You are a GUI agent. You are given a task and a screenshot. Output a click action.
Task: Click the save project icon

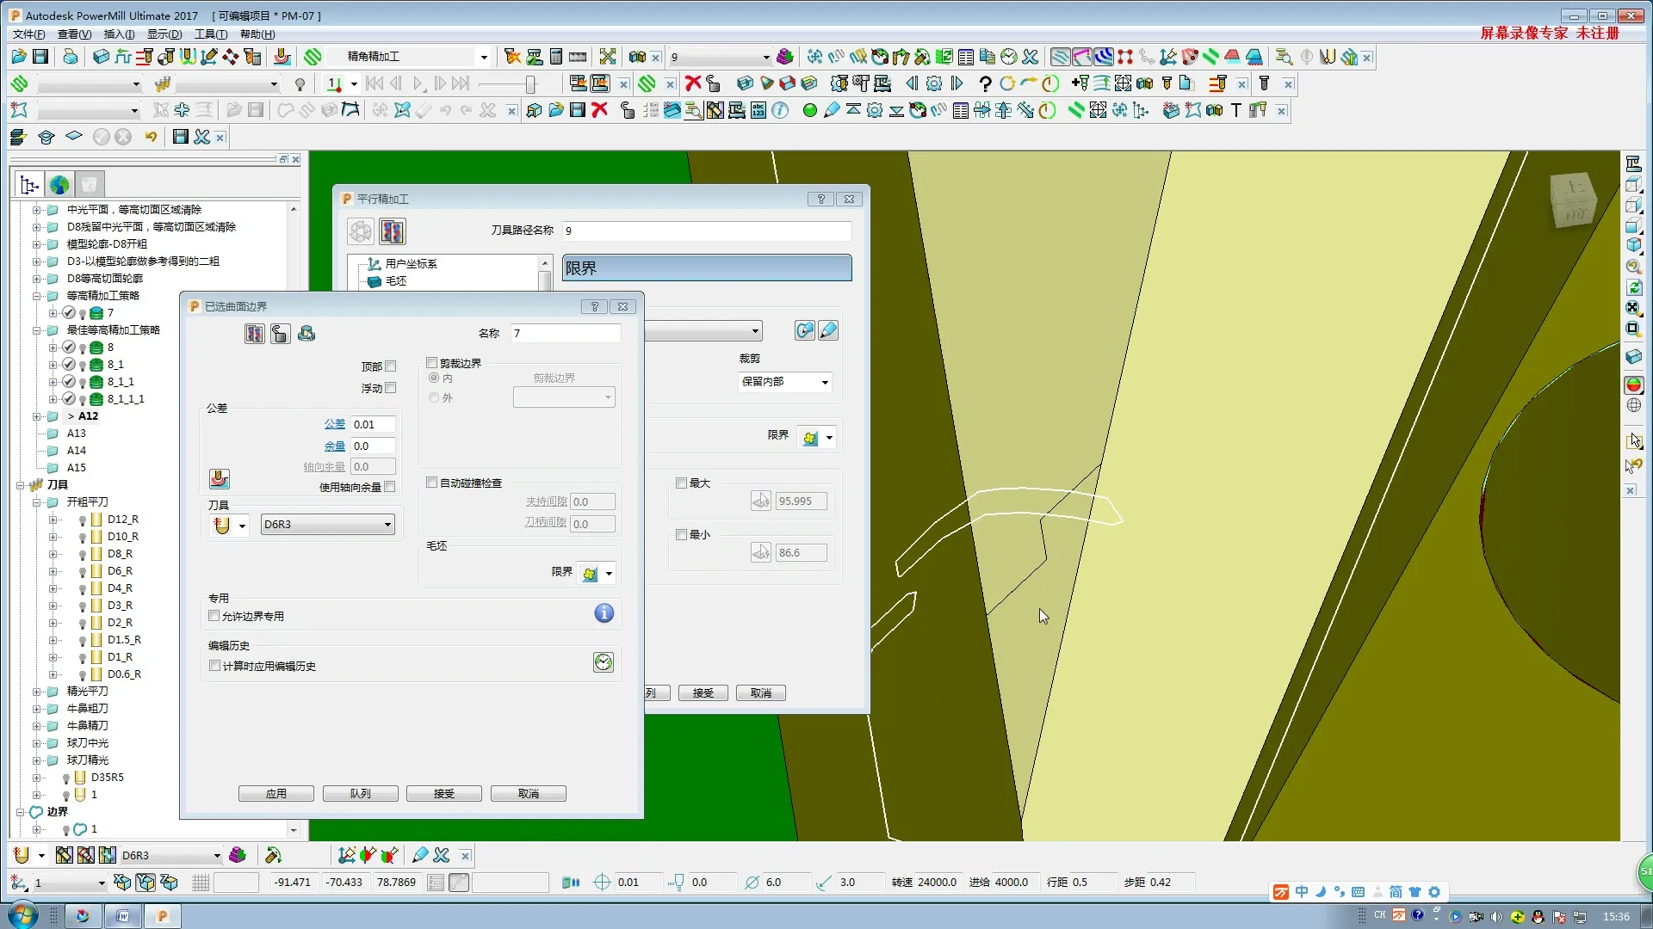40,57
